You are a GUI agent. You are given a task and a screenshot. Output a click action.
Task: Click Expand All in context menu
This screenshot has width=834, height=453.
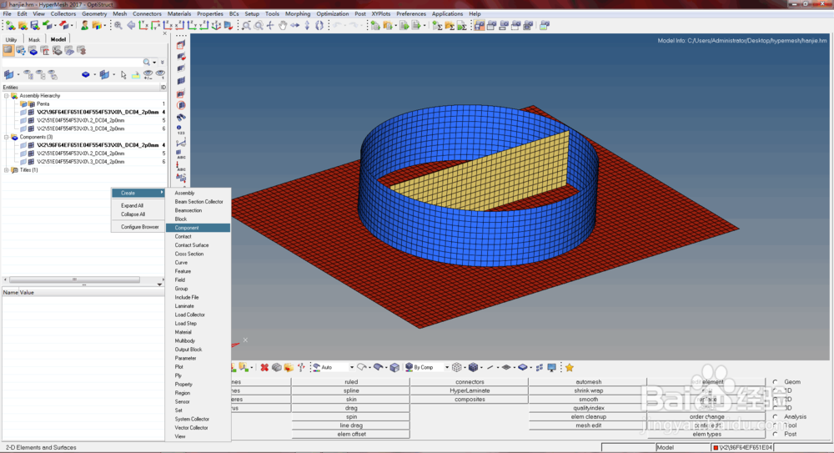pos(132,205)
